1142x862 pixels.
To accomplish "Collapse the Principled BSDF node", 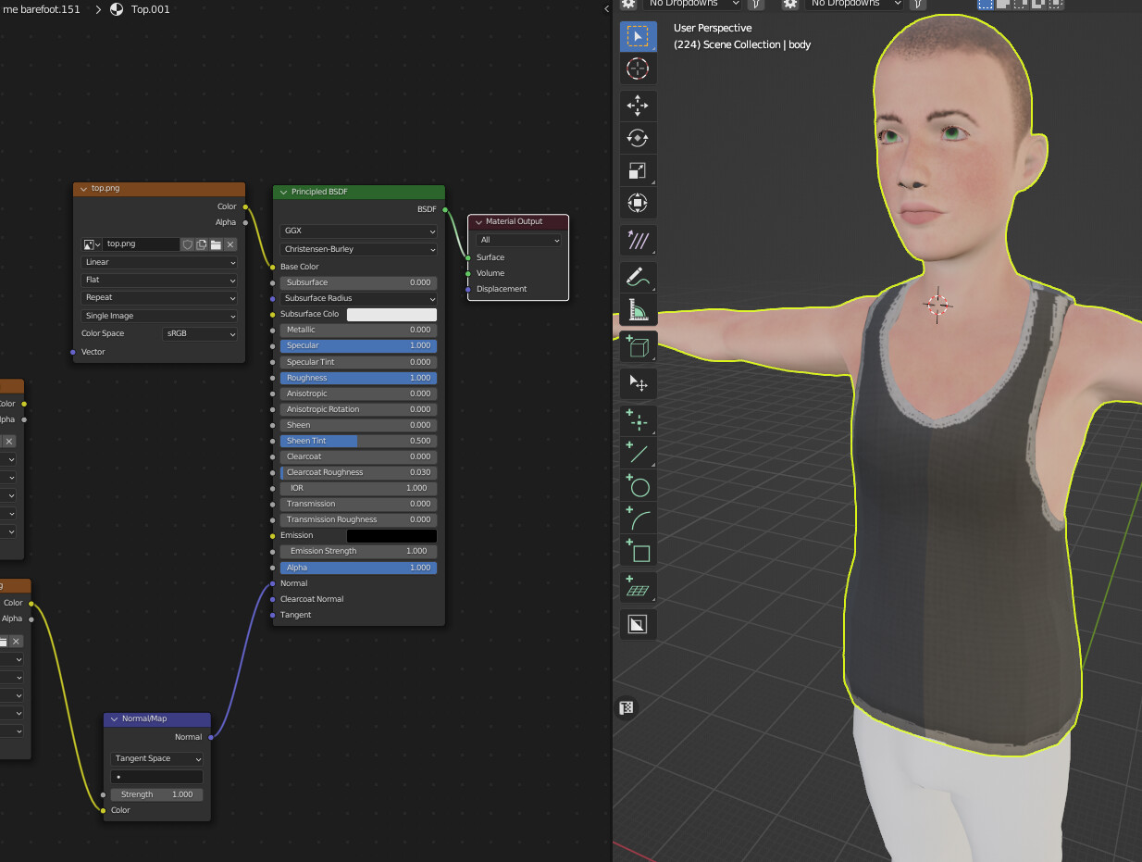I will coord(284,192).
